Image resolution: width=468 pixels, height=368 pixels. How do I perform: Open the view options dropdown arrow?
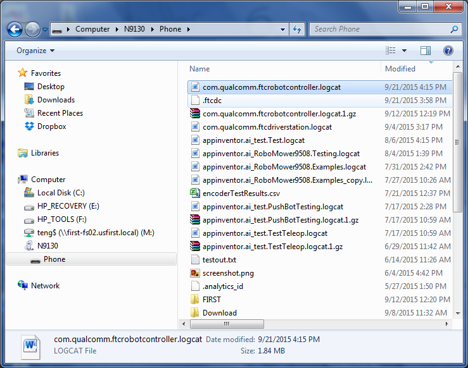[404, 51]
